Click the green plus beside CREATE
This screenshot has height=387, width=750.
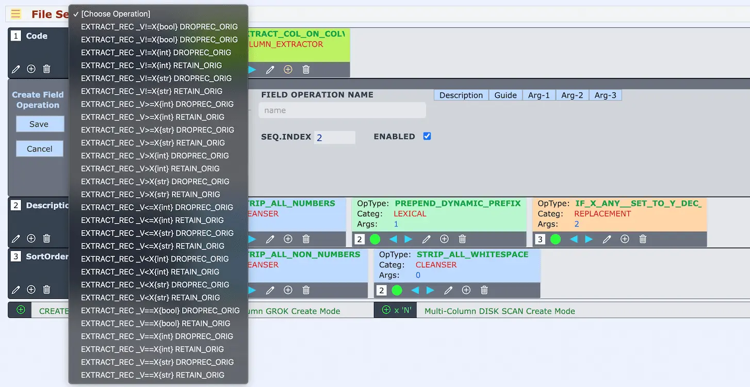click(x=21, y=310)
